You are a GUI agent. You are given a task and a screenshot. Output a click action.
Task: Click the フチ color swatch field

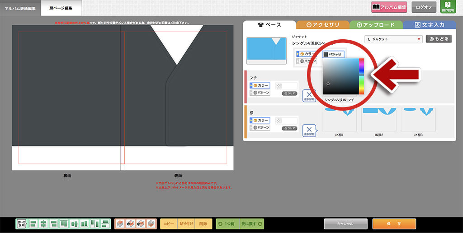pyautogui.click(x=286, y=86)
